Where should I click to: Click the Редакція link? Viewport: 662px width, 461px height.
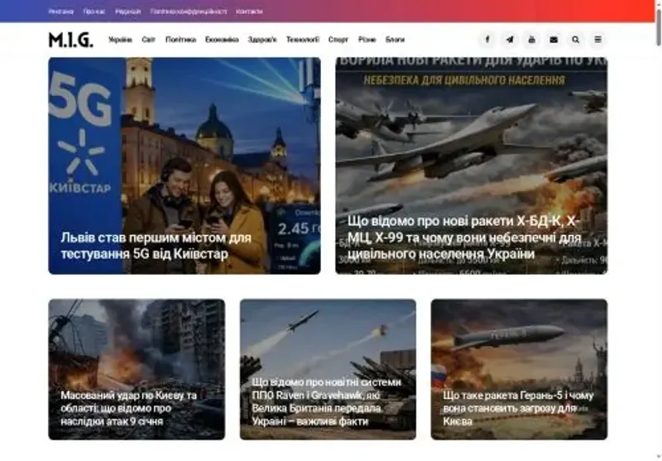[128, 12]
